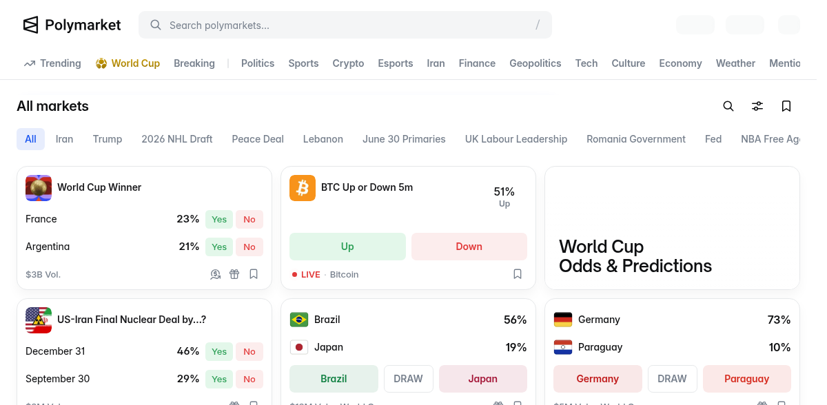The height and width of the screenshot is (405, 827).
Task: Open the All markets search icon
Action: click(728, 106)
